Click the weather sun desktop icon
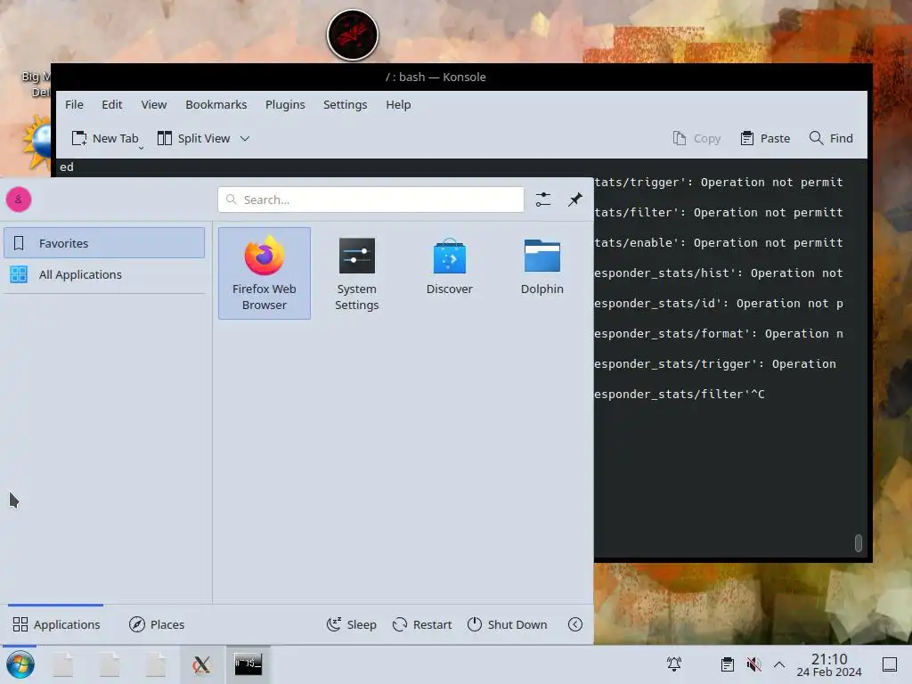The width and height of the screenshot is (912, 684). point(37,142)
